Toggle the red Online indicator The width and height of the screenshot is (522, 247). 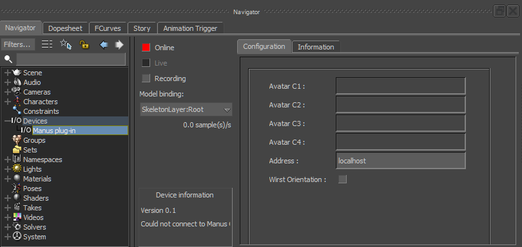pos(146,48)
